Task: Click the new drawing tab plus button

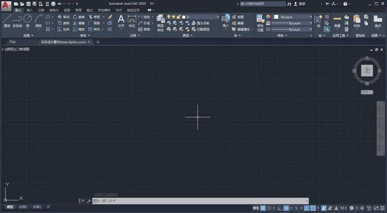Action: point(98,42)
